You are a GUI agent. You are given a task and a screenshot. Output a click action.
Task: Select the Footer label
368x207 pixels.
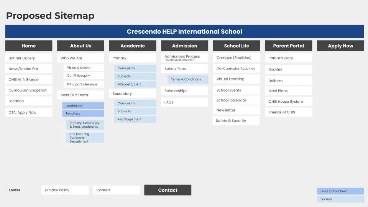coord(15,190)
